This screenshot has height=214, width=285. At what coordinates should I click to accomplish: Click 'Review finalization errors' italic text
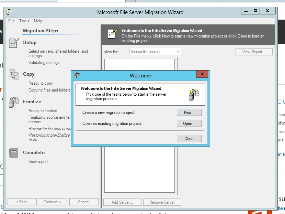pos(50,129)
